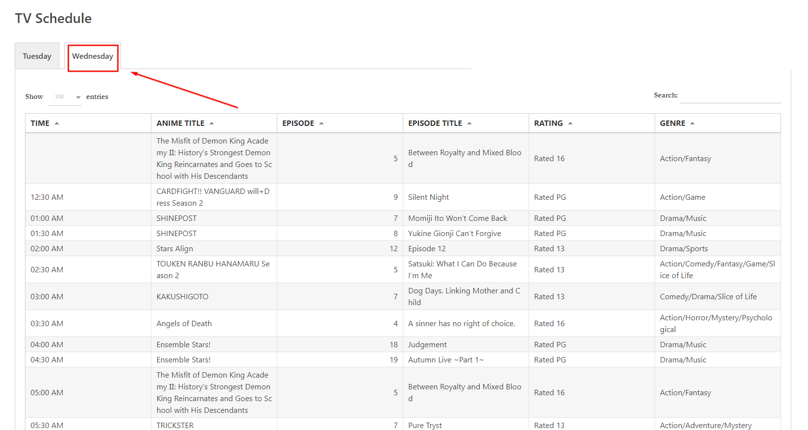808x430 pixels.
Task: Click Comedy/Drama/Slice of Life genre
Action: pos(709,297)
